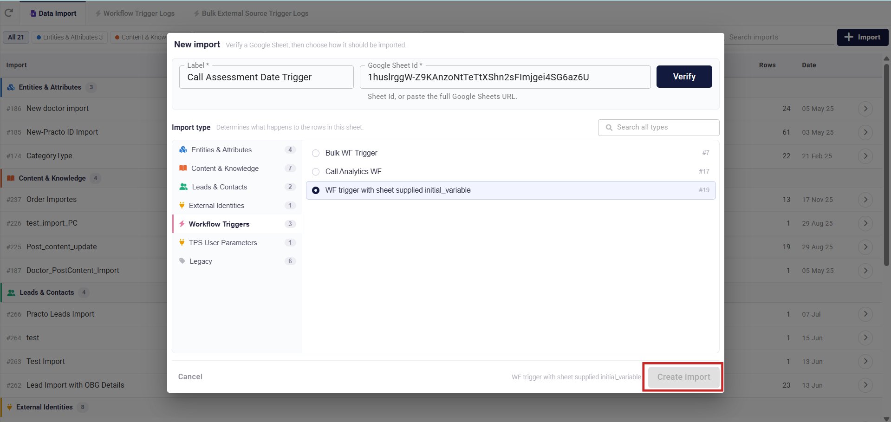This screenshot has height=422, width=891.
Task: Open arrow for the #264 test row
Action: [x=865, y=338]
